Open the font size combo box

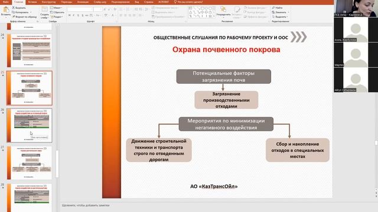97,9
